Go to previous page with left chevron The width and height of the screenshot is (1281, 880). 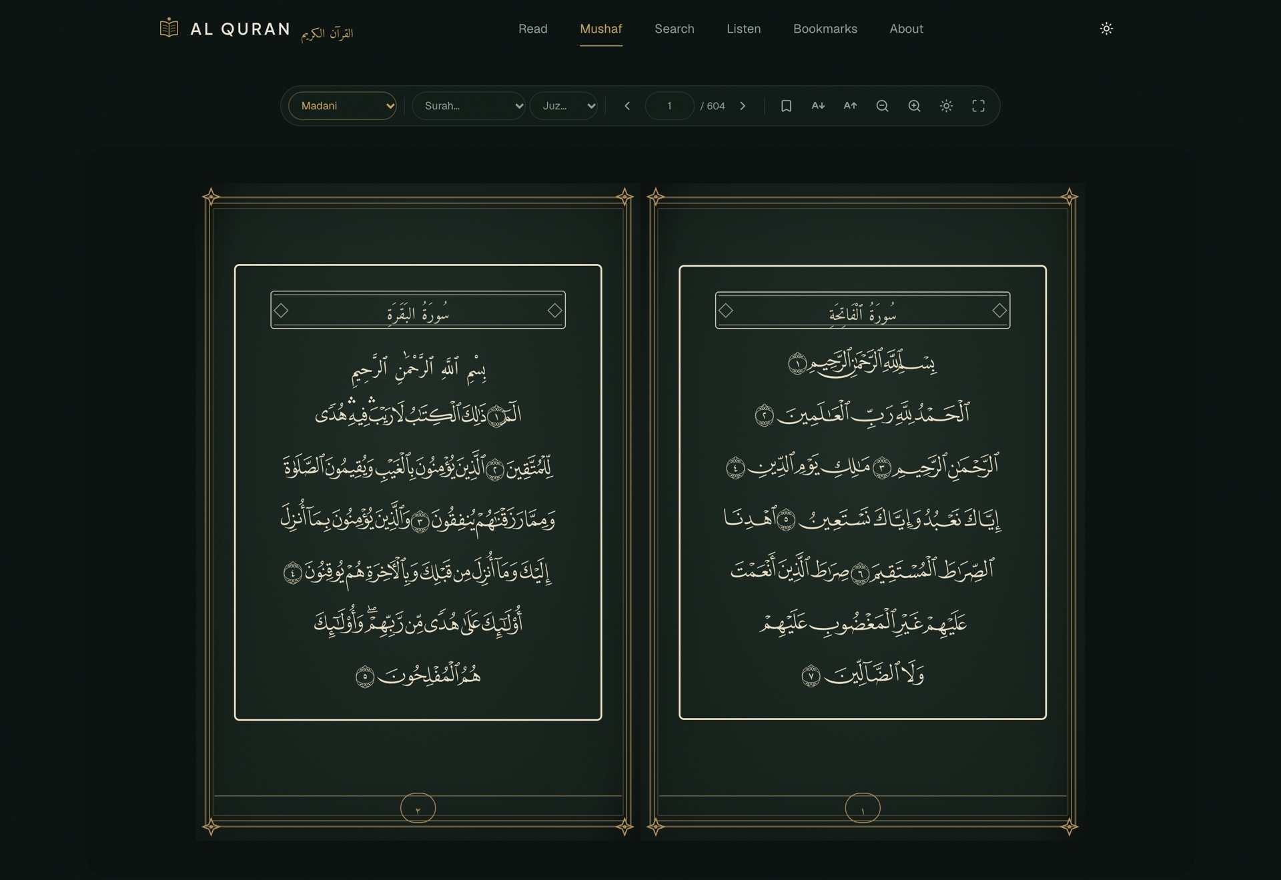(x=627, y=106)
